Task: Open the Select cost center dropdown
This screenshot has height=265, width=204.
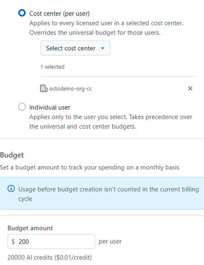Action: [x=75, y=48]
